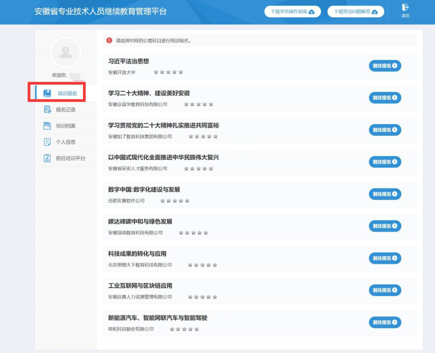435x353 pixels.
Task: Open 前往报名 for 科技成果的转化与应用
Action: [385, 258]
